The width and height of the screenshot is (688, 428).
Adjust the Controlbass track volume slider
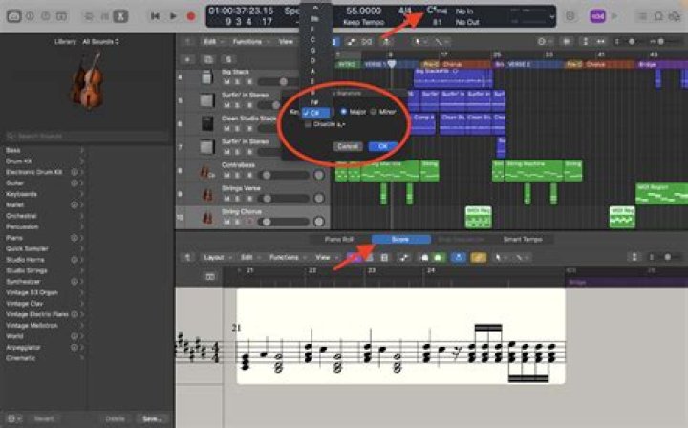283,175
